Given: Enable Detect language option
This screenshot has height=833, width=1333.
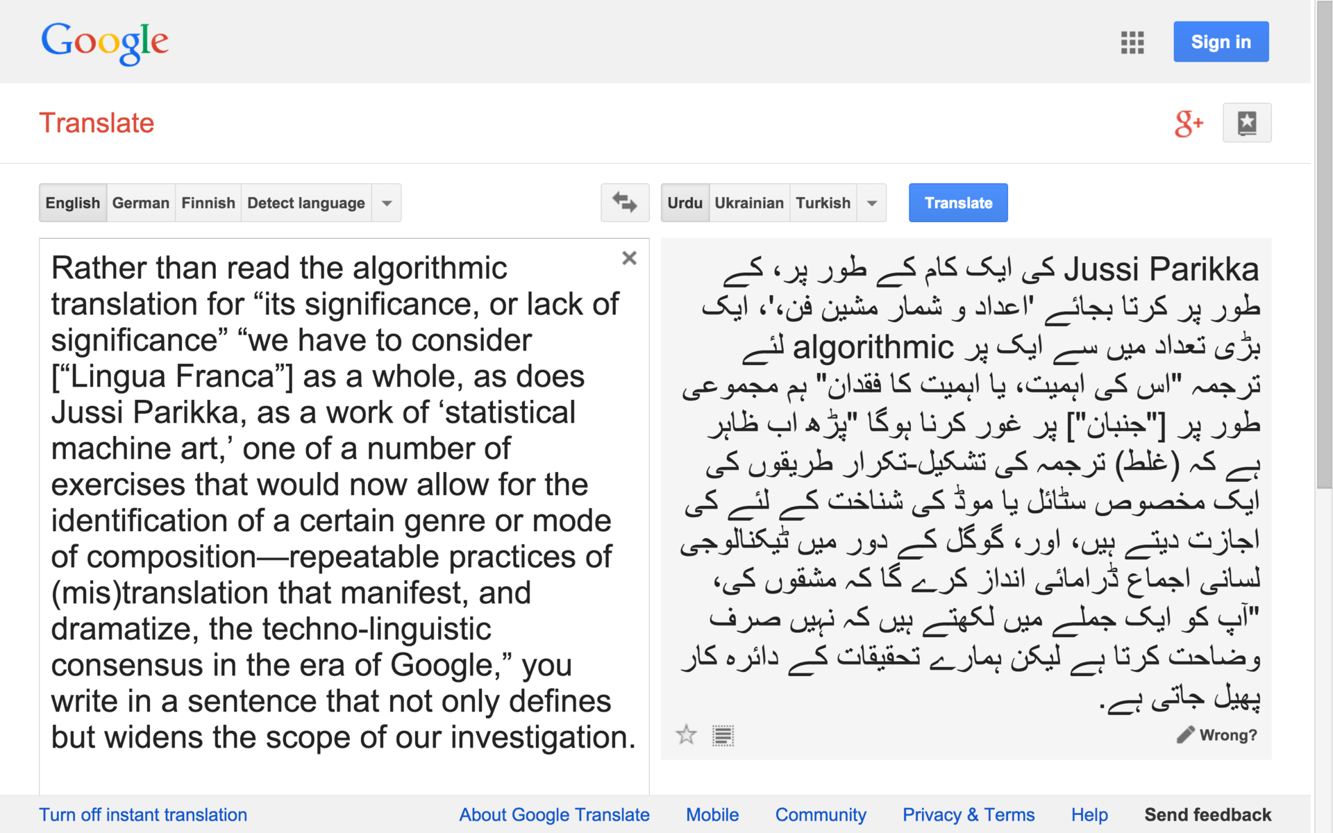Looking at the screenshot, I should [x=305, y=203].
